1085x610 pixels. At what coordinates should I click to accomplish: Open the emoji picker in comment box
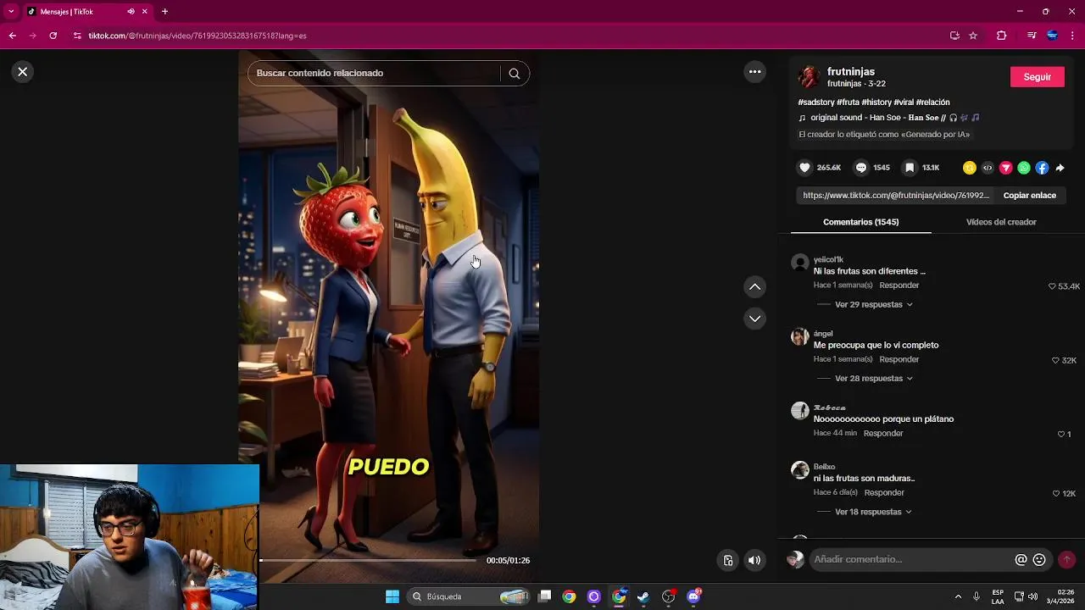point(1039,559)
